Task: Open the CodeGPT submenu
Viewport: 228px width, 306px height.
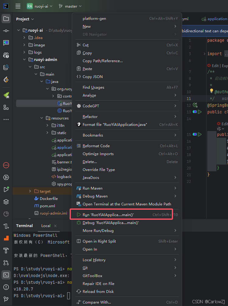Action: (x=127, y=106)
